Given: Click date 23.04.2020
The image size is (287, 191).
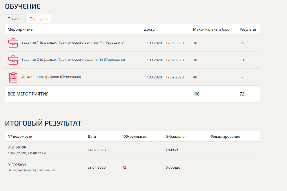Looking at the screenshot, I should click(x=97, y=168).
